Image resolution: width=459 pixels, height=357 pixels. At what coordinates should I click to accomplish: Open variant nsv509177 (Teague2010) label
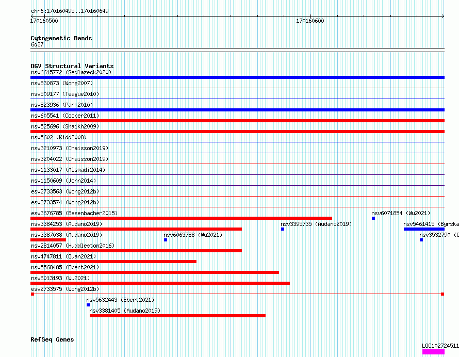(65, 94)
